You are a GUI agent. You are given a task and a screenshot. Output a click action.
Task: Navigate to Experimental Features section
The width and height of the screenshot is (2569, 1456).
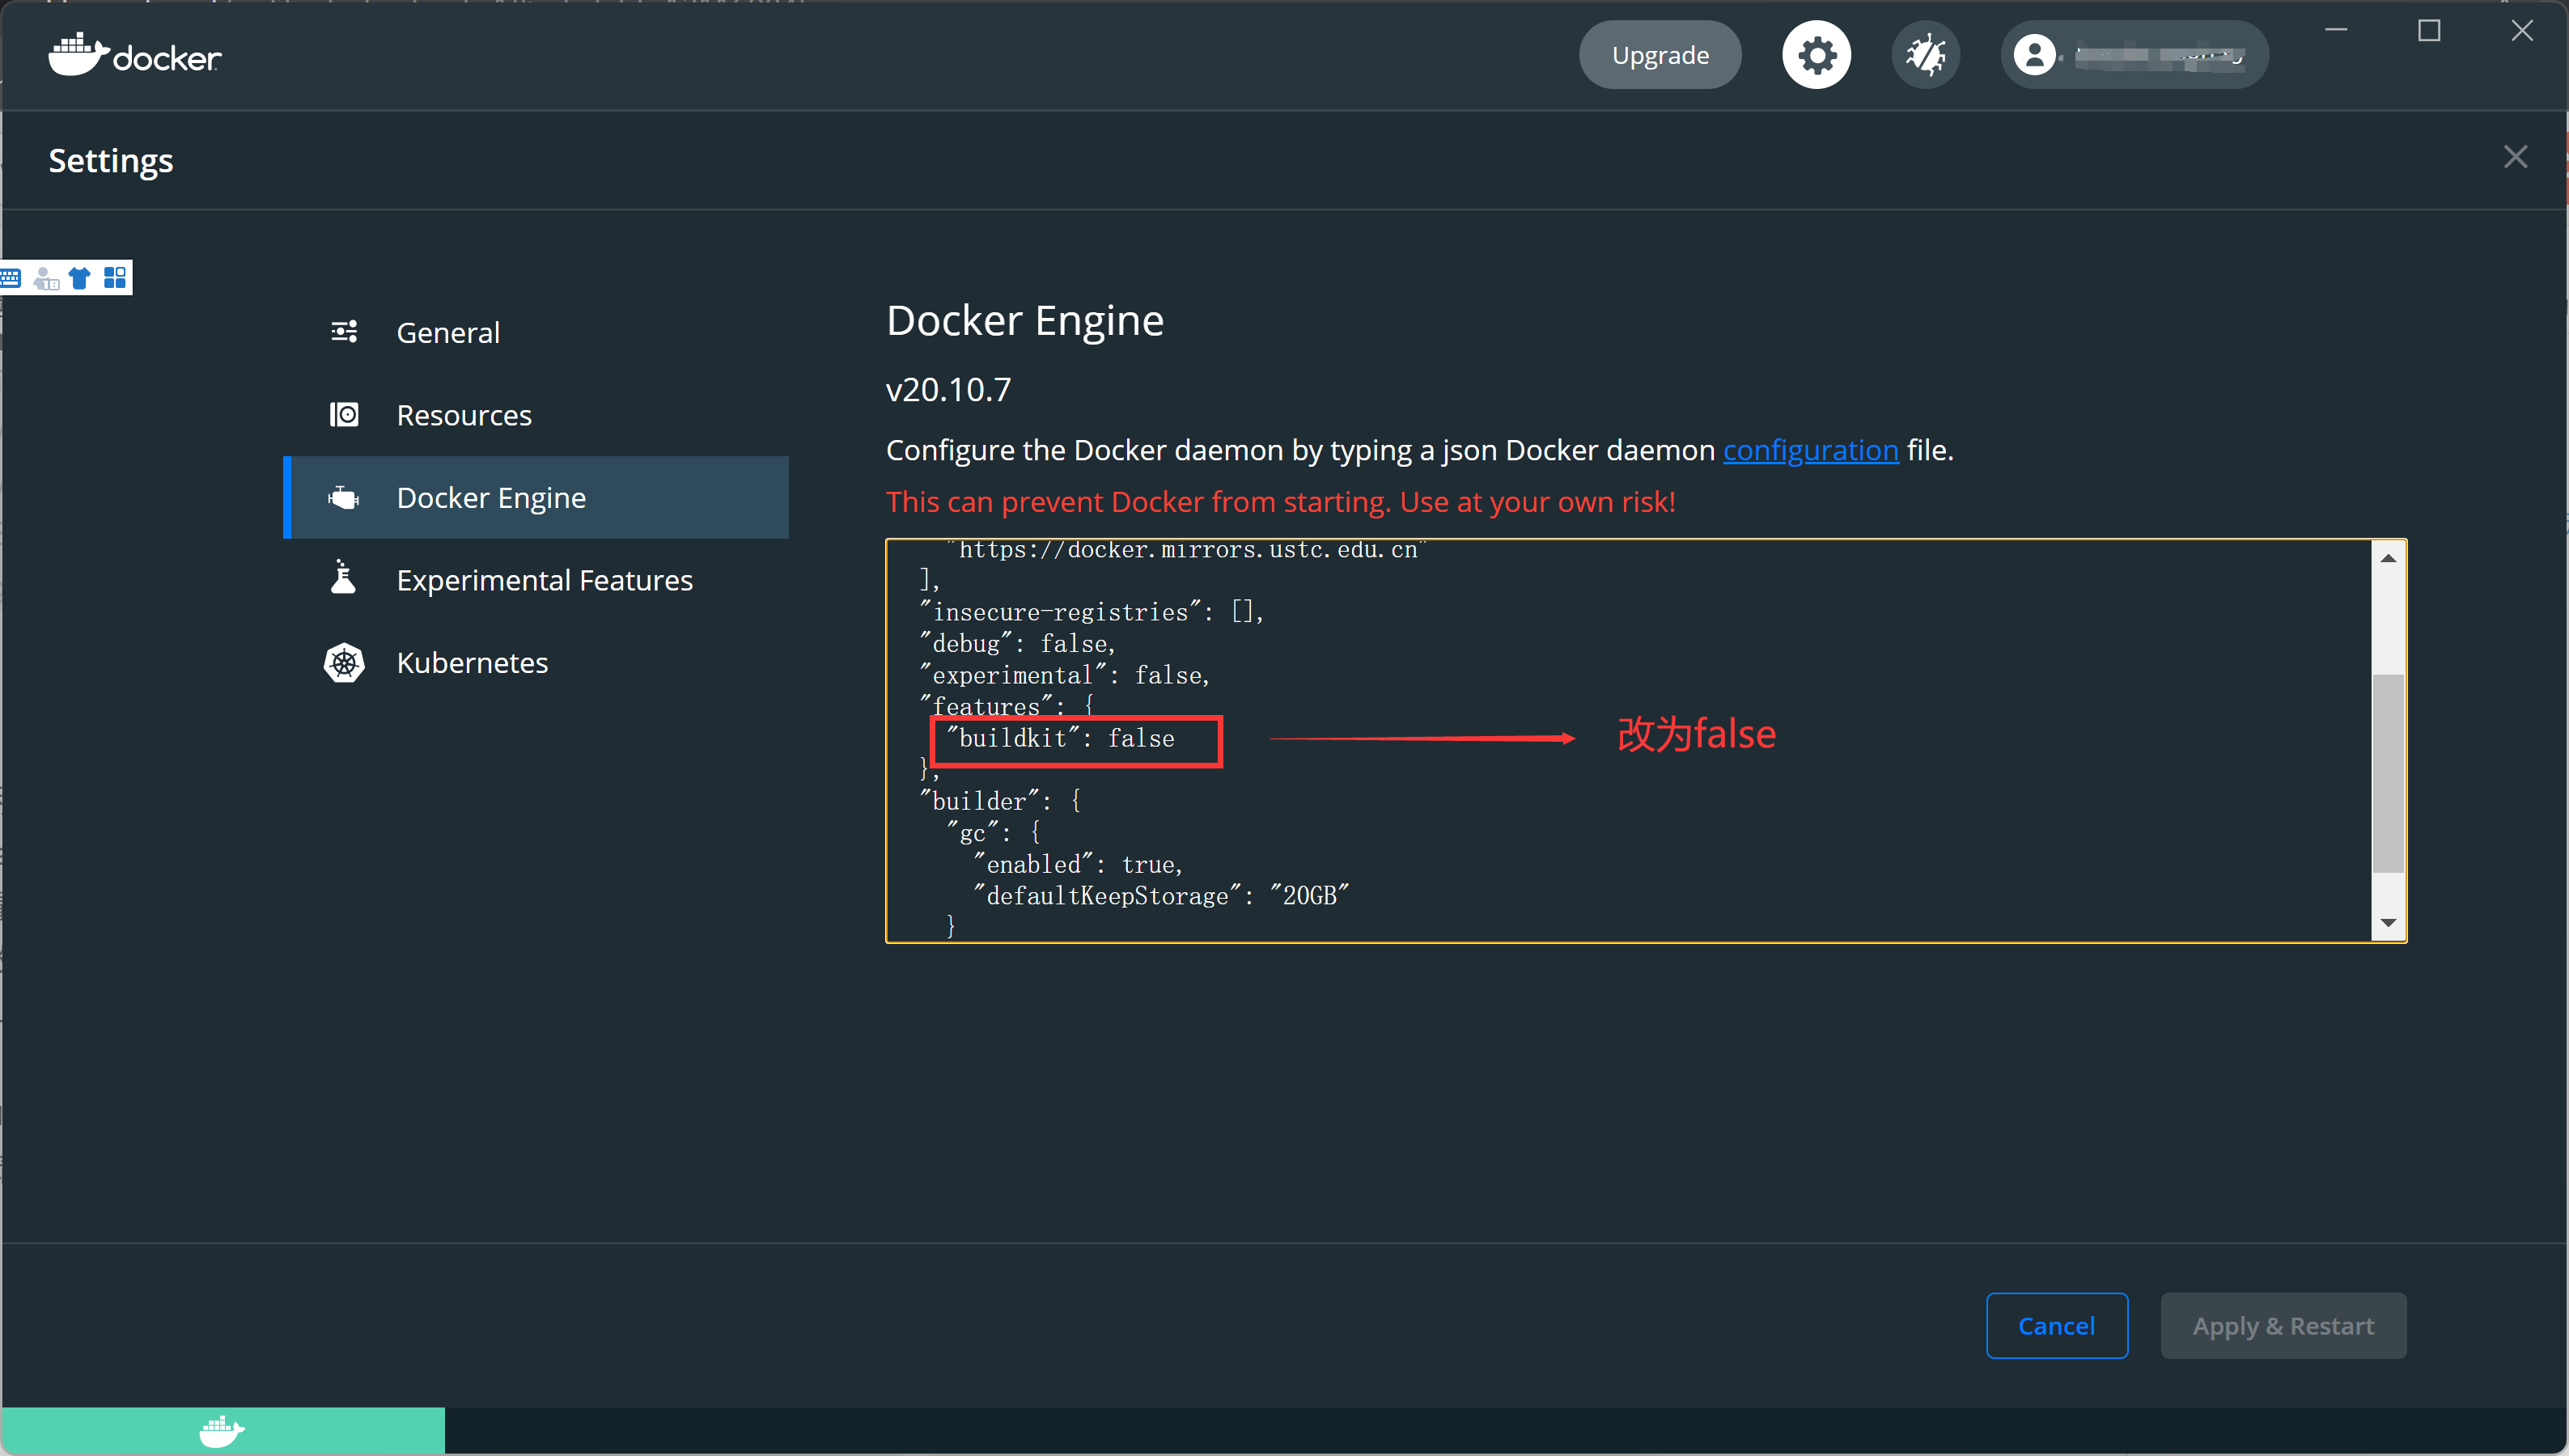544,579
